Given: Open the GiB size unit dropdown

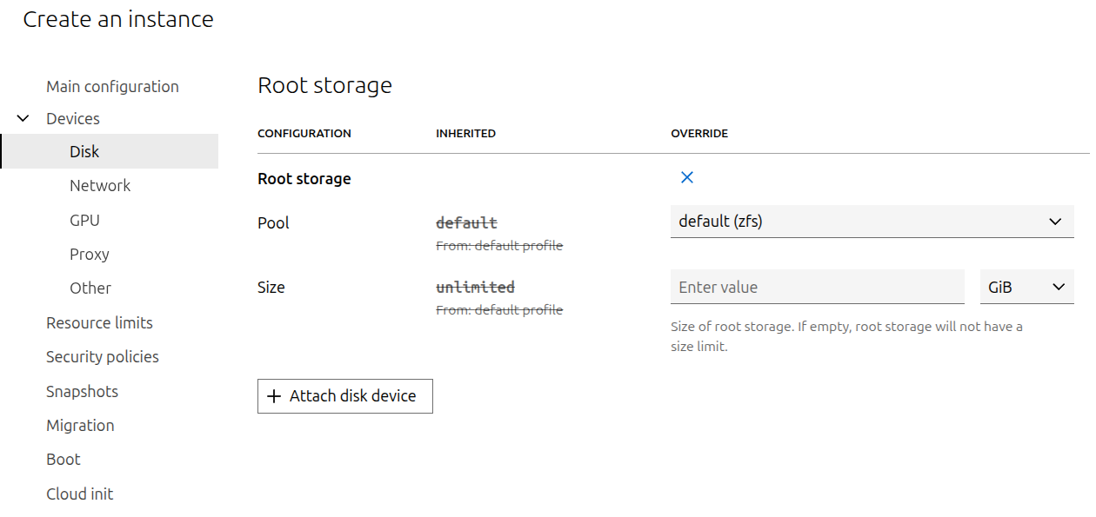Looking at the screenshot, I should [x=1026, y=288].
